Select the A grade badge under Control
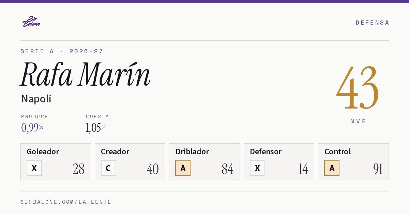Image resolution: width=409 pixels, height=215 pixels. point(332,168)
